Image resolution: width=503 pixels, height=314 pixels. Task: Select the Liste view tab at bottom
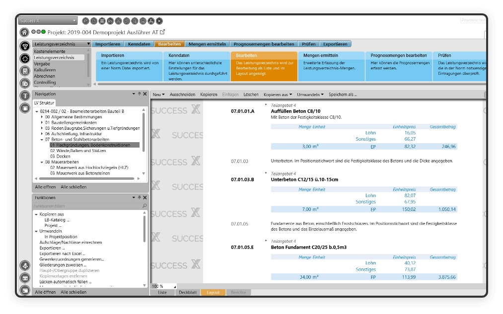[x=162, y=292]
